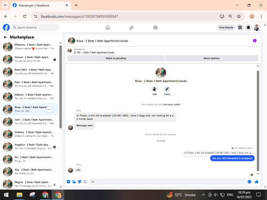The width and height of the screenshot is (267, 200).
Task: Click Rissa's 'yes' message bubble
Action: tap(78, 170)
